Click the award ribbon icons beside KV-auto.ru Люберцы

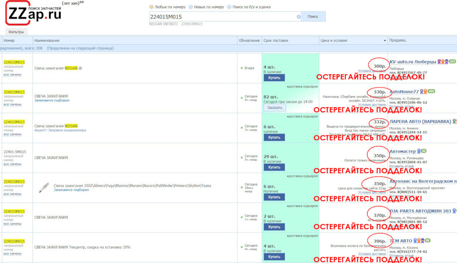coord(442,62)
